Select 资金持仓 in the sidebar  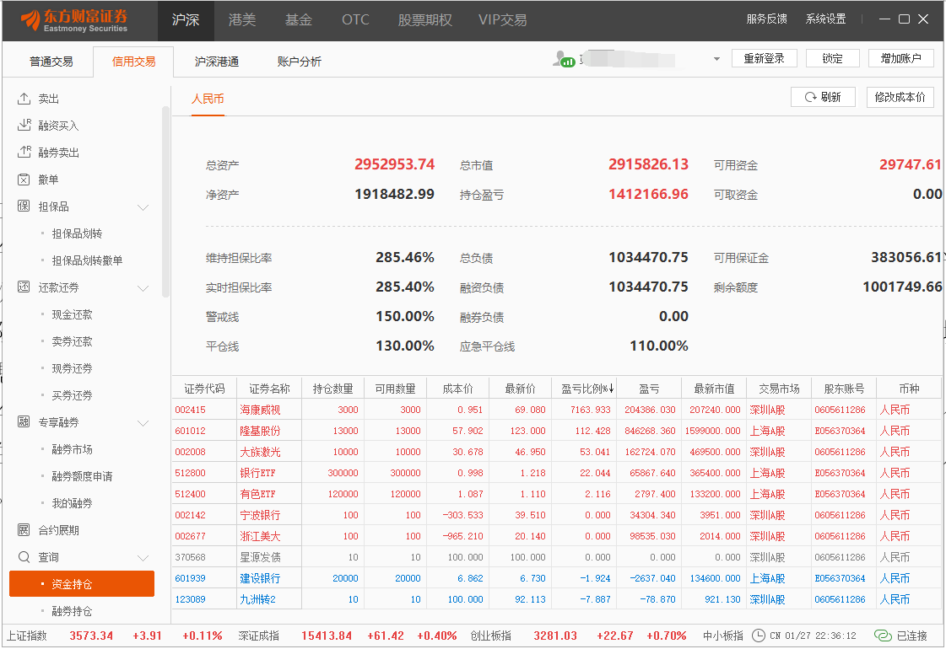[x=82, y=584]
